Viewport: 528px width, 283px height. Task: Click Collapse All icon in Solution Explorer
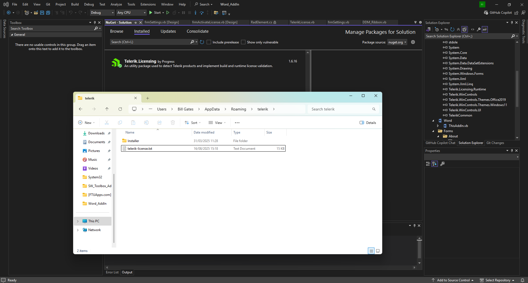[x=458, y=29]
